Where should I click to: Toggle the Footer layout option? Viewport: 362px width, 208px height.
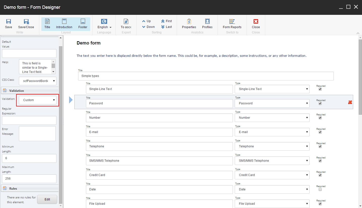point(83,24)
